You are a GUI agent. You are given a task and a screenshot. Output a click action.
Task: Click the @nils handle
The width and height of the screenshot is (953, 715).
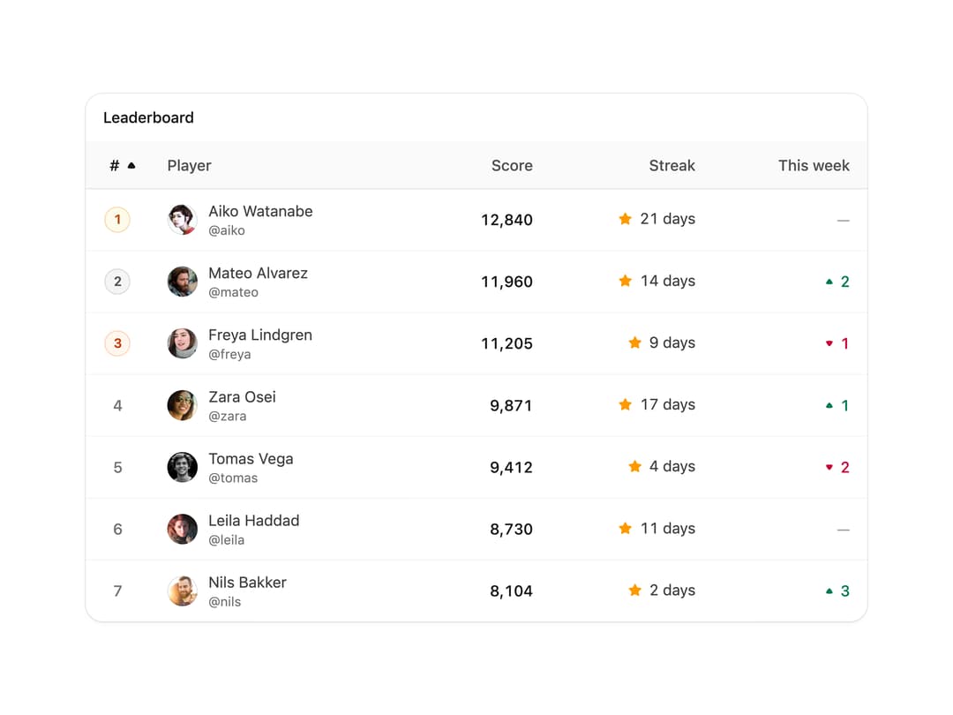pos(225,602)
